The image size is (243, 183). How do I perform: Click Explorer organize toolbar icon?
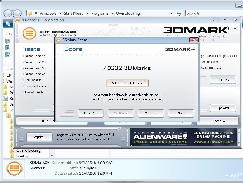tap(8, 23)
